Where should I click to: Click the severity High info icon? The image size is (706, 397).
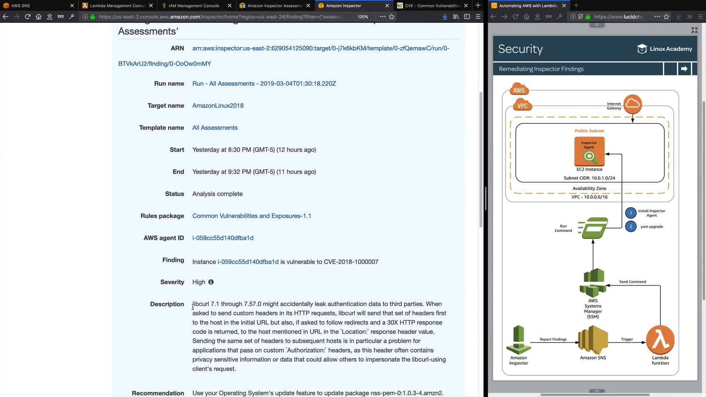click(211, 282)
